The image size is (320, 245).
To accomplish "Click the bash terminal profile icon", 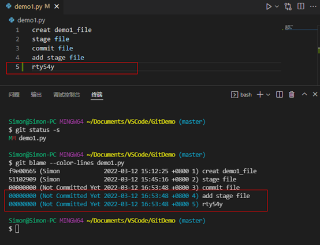I will (x=235, y=95).
